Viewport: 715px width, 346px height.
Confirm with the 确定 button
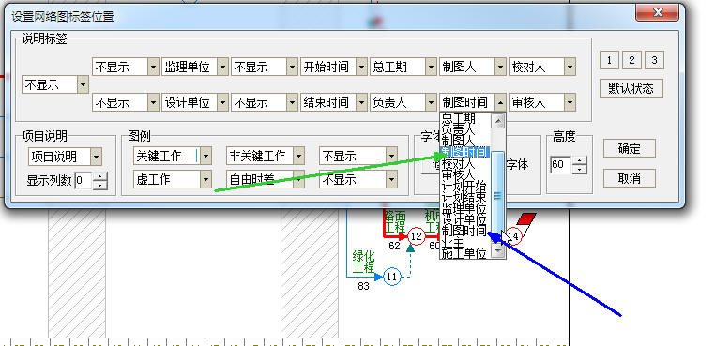click(630, 148)
